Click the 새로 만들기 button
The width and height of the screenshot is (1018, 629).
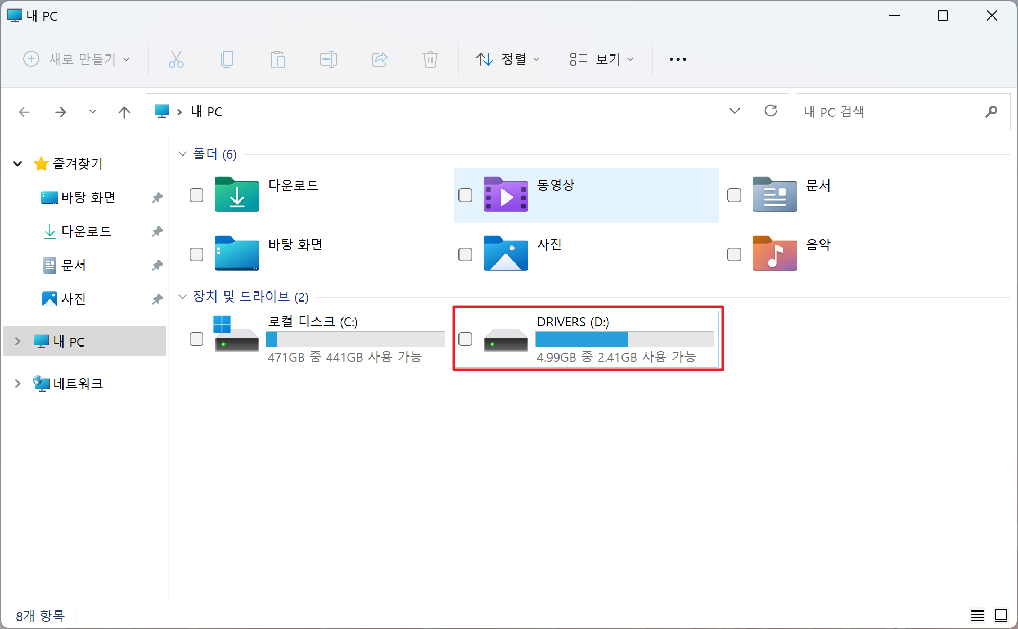[77, 59]
